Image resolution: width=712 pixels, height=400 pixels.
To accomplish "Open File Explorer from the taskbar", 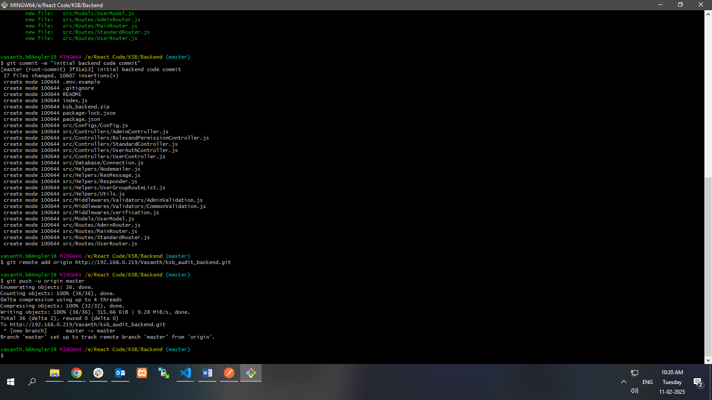I will 55,373.
